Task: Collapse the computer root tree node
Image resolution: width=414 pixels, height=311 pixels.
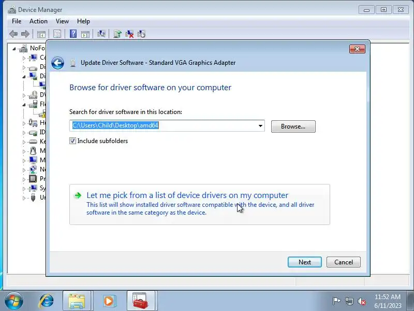Action: pos(14,49)
